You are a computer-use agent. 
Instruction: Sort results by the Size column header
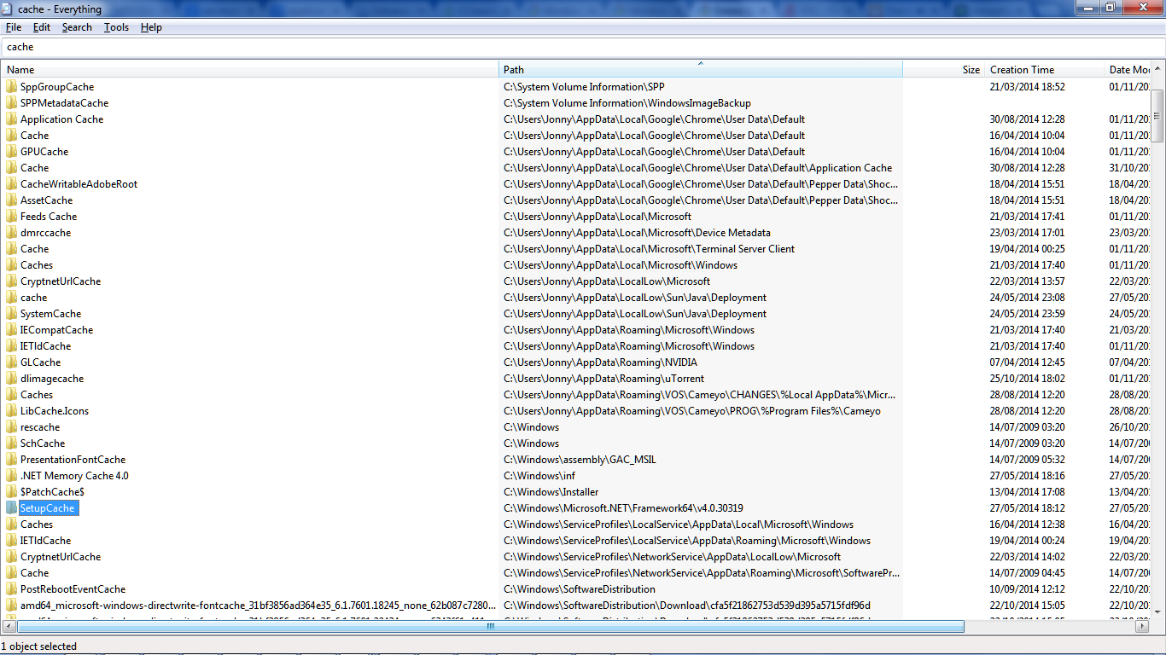click(943, 70)
